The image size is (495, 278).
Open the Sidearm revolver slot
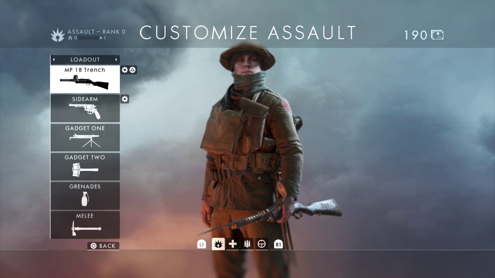pyautogui.click(x=85, y=108)
